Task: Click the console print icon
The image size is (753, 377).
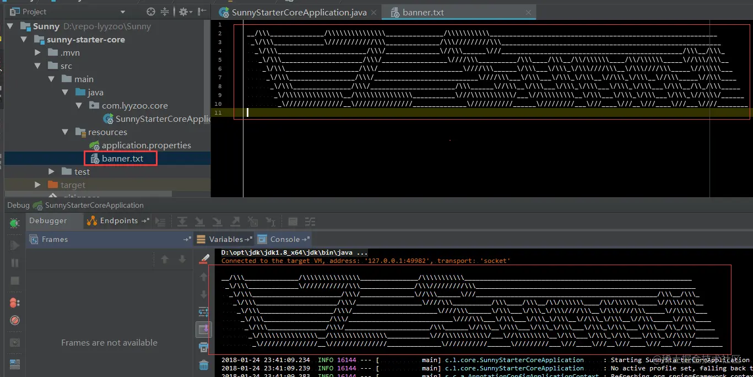Action: click(204, 347)
